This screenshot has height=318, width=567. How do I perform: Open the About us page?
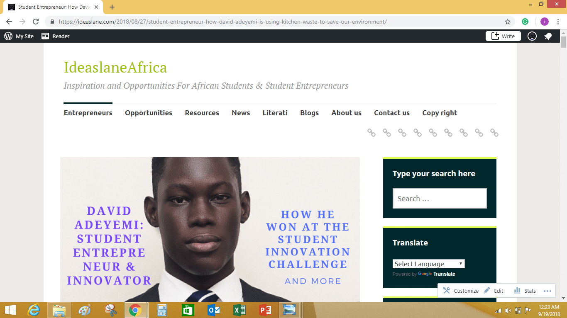click(347, 113)
